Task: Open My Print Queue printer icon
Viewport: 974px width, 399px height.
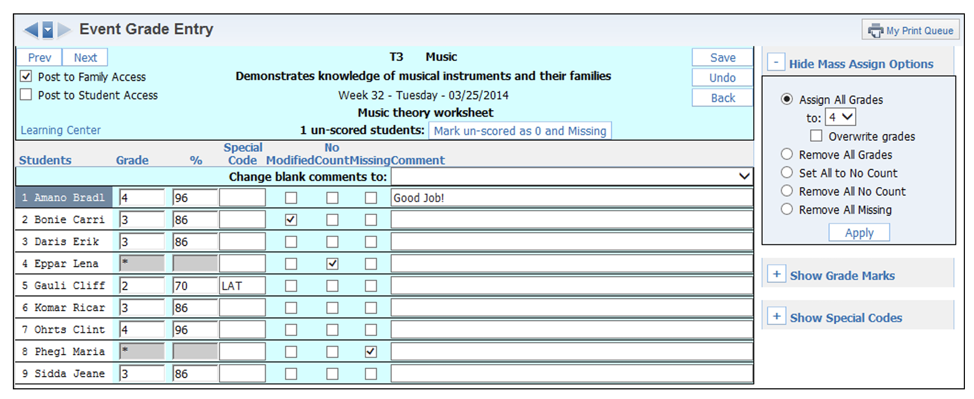Action: tap(875, 30)
